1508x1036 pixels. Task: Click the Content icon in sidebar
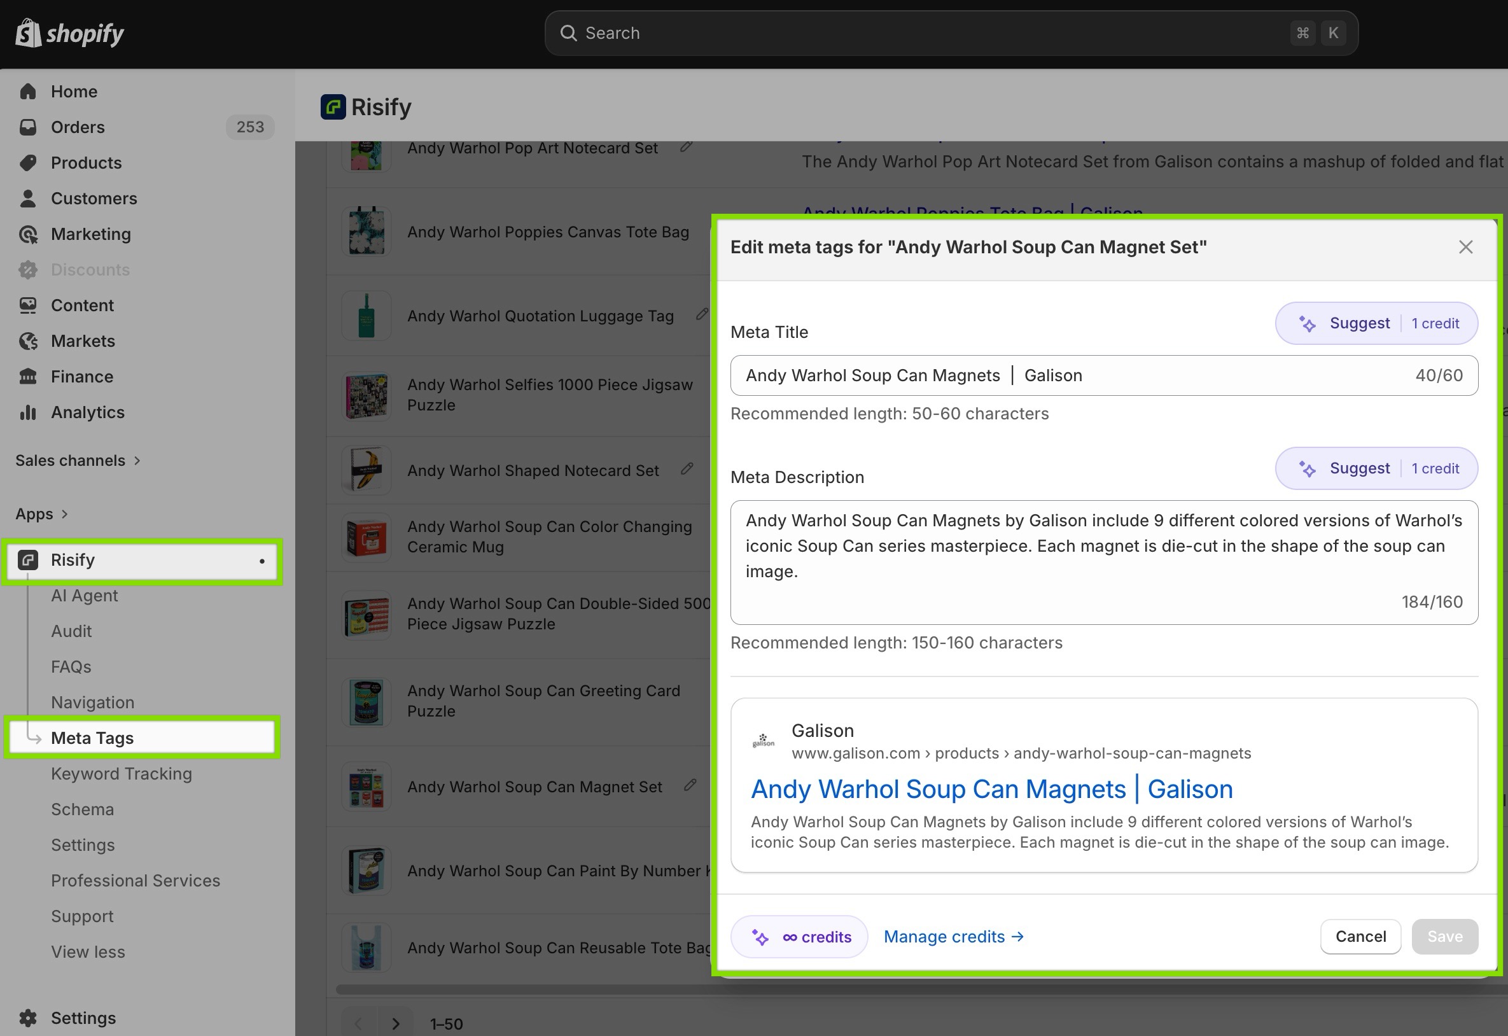tap(28, 305)
